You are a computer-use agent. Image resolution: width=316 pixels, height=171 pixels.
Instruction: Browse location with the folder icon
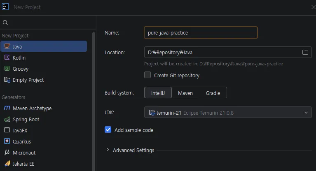pos(305,52)
